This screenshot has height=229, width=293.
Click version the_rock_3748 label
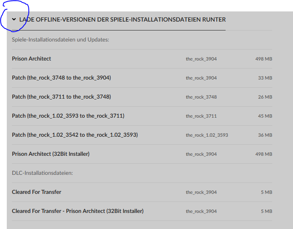click(201, 97)
